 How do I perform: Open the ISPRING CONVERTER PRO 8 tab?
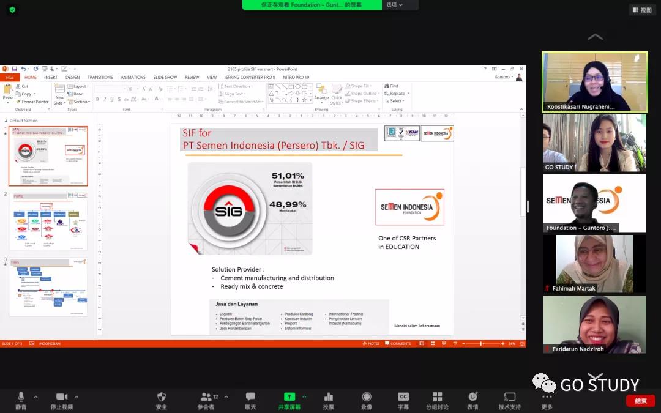click(x=250, y=78)
